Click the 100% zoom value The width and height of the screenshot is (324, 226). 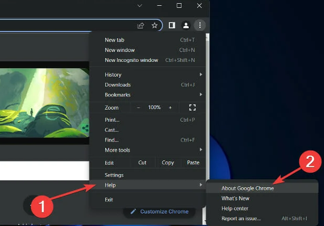point(154,107)
